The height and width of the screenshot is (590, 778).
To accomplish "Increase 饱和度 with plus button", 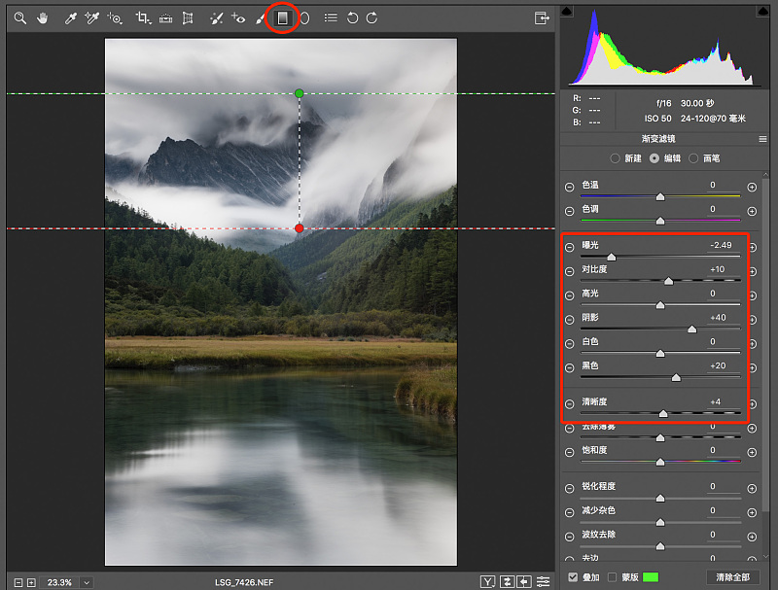I will coord(752,453).
